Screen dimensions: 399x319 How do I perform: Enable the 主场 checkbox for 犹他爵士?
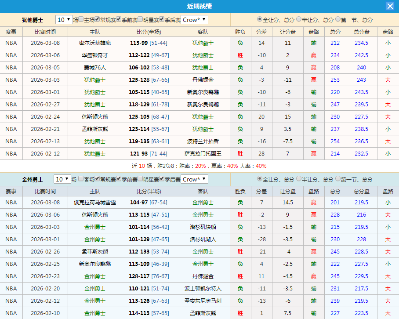[x=81, y=19]
